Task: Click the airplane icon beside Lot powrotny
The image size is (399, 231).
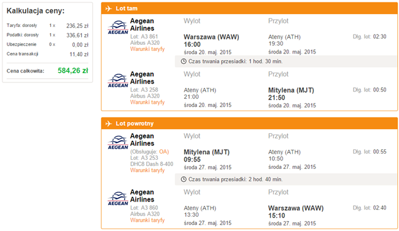Action: click(109, 123)
